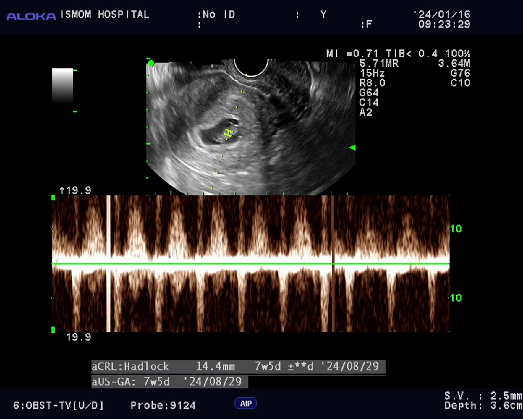Select the aUS-GA 7w5d result row
Viewport: 523px width, 419px height.
[169, 382]
